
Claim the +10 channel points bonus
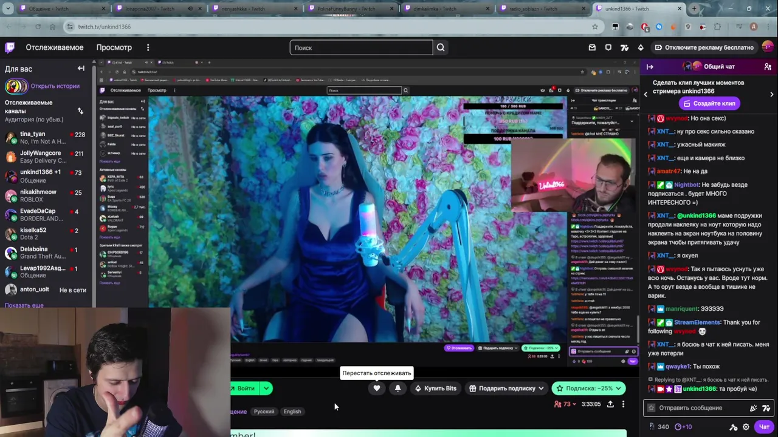tap(684, 427)
